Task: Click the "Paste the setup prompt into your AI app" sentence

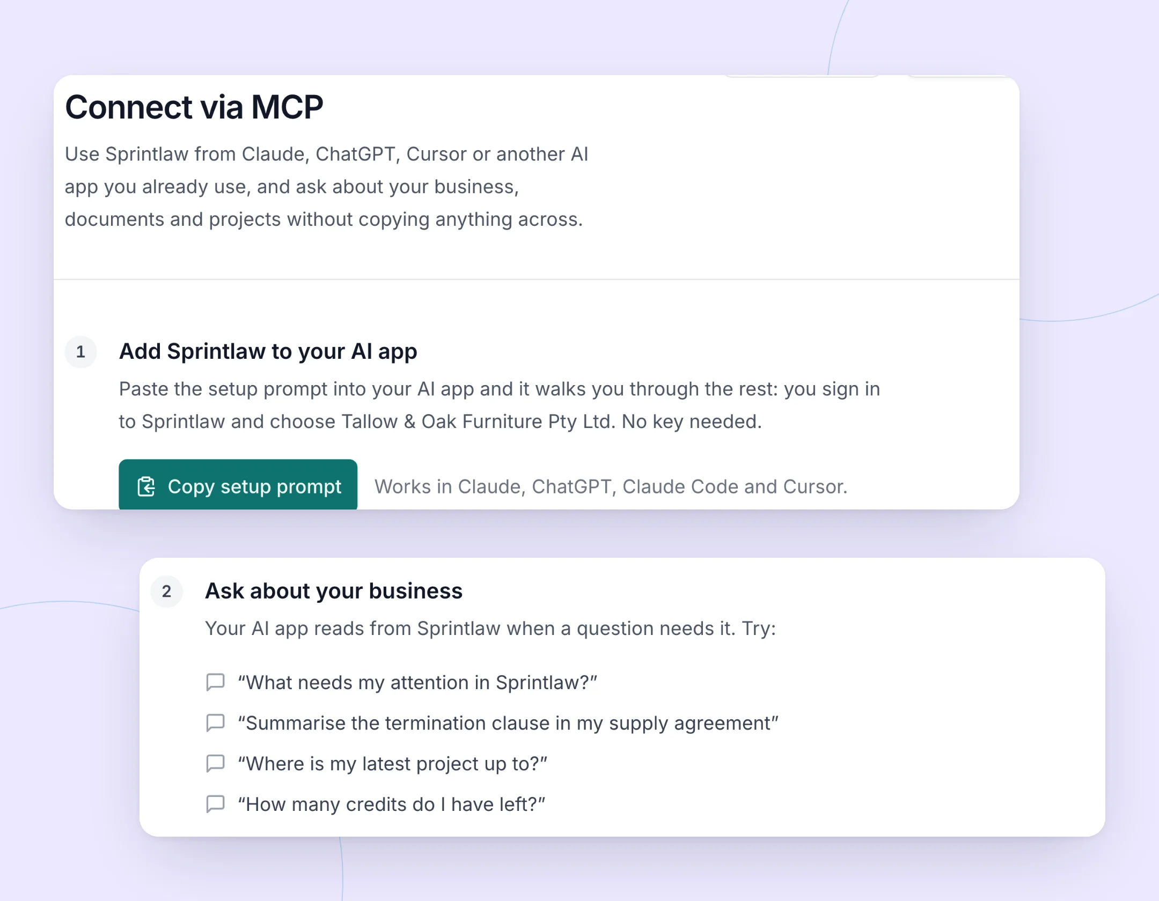Action: click(x=500, y=405)
